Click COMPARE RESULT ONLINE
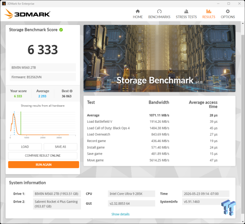The height and width of the screenshot is (224, 245). click(43, 156)
